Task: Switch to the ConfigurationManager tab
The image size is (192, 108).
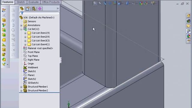Action: pyautogui.click(x=34, y=9)
